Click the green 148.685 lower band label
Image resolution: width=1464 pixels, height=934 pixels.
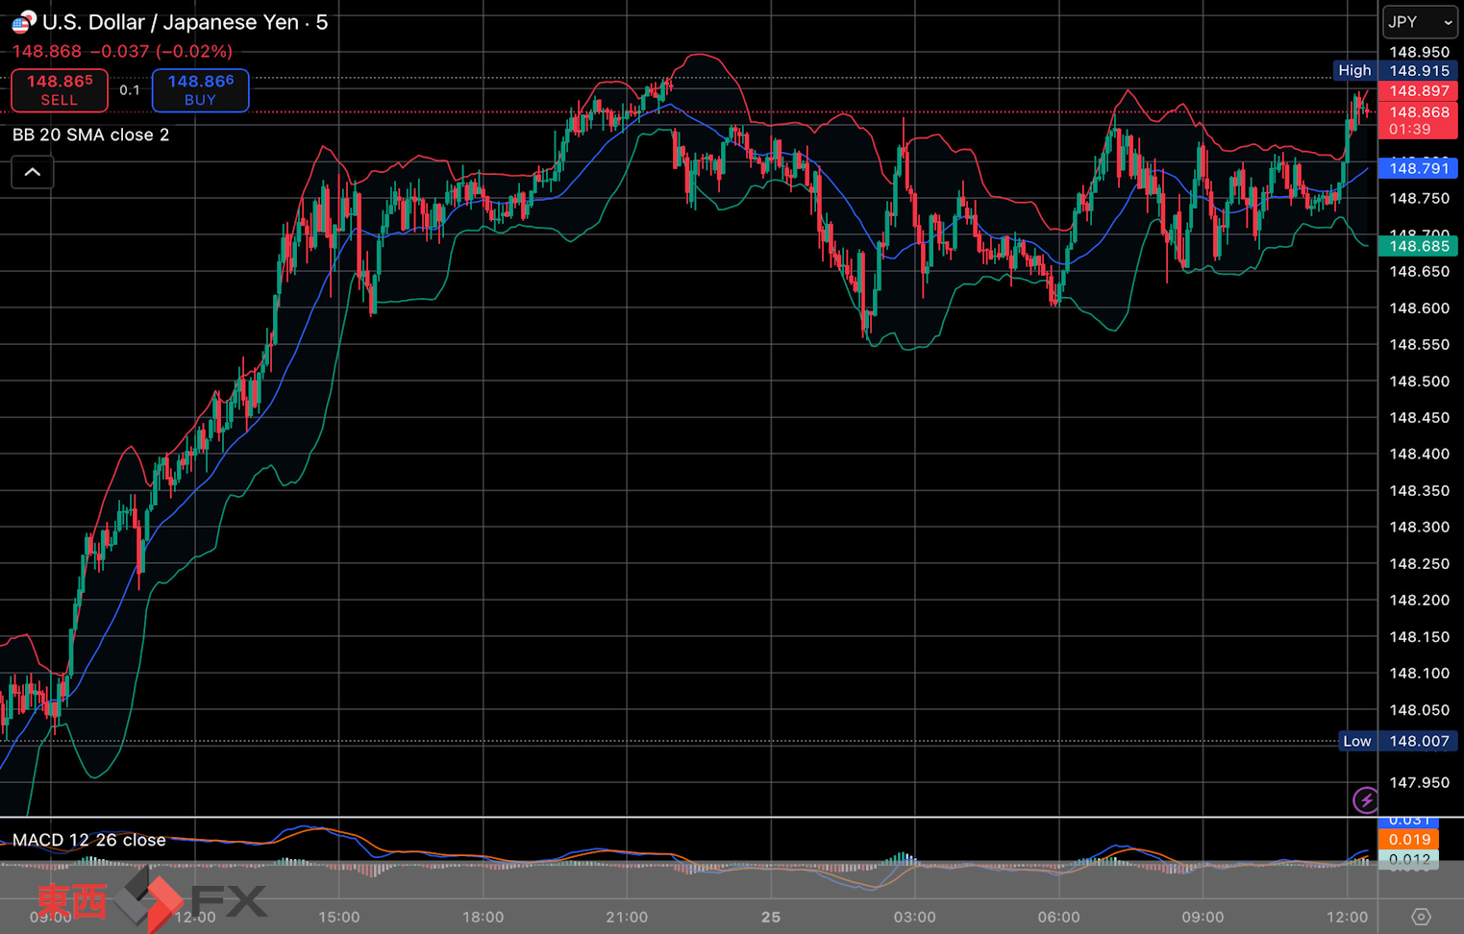pos(1418,246)
